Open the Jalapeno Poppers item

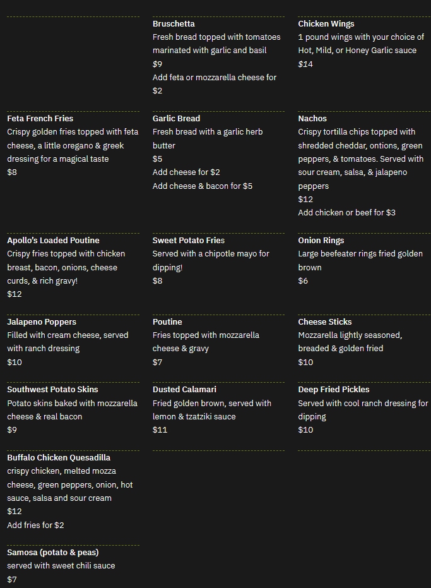(42, 322)
